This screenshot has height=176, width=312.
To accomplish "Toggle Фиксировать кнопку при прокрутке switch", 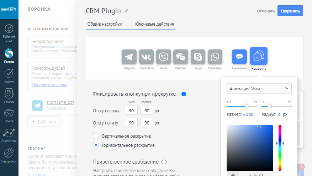I will coord(183,94).
